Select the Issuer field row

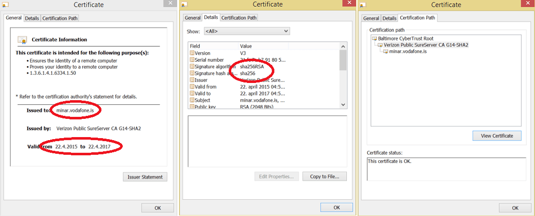pyautogui.click(x=264, y=80)
